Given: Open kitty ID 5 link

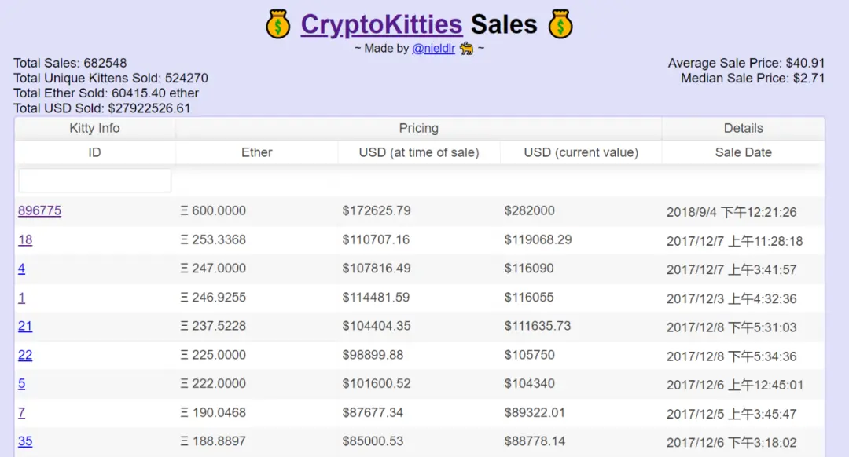Looking at the screenshot, I should coord(21,384).
